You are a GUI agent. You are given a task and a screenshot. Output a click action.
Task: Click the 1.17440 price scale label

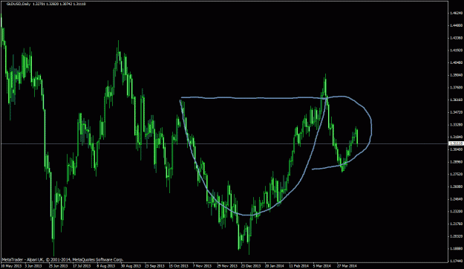click(456, 262)
